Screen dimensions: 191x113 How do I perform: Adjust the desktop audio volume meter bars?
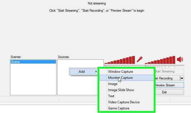coord(160,60)
